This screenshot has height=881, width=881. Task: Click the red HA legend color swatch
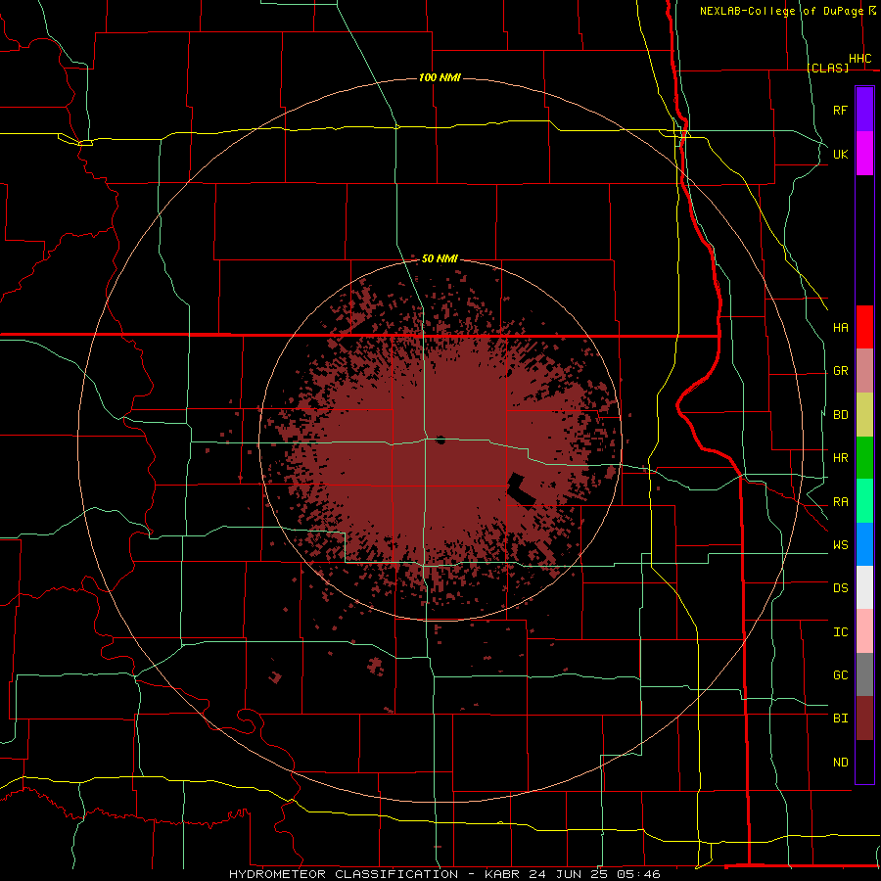click(x=864, y=327)
